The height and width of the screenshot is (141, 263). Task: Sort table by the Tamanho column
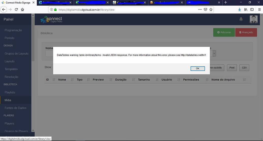(x=144, y=80)
